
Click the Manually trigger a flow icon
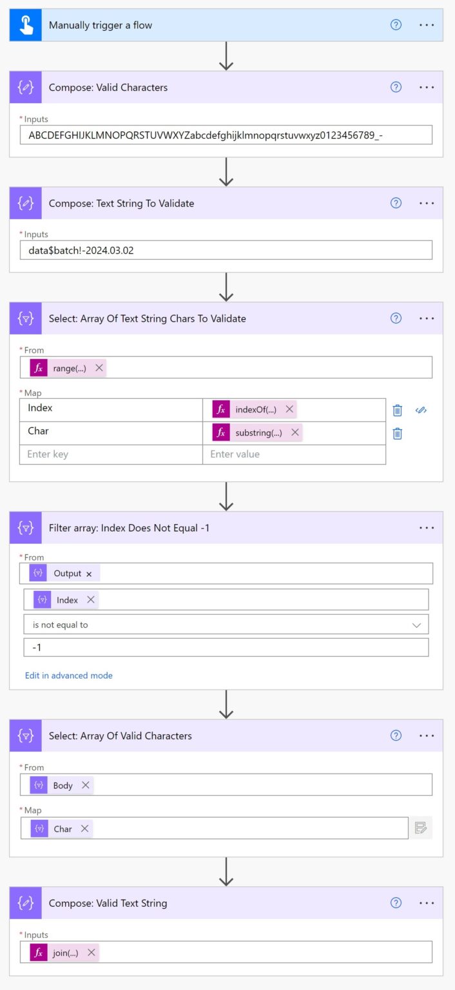click(x=24, y=24)
